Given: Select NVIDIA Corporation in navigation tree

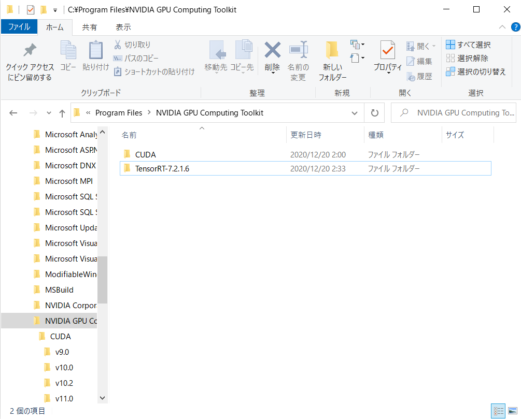Looking at the screenshot, I should coord(71,306).
